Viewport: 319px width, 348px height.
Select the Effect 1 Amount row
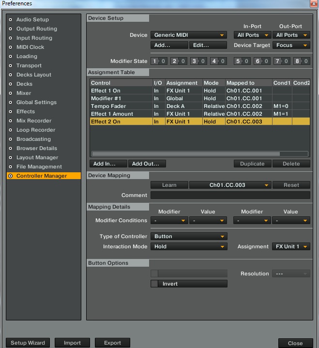pyautogui.click(x=200, y=114)
